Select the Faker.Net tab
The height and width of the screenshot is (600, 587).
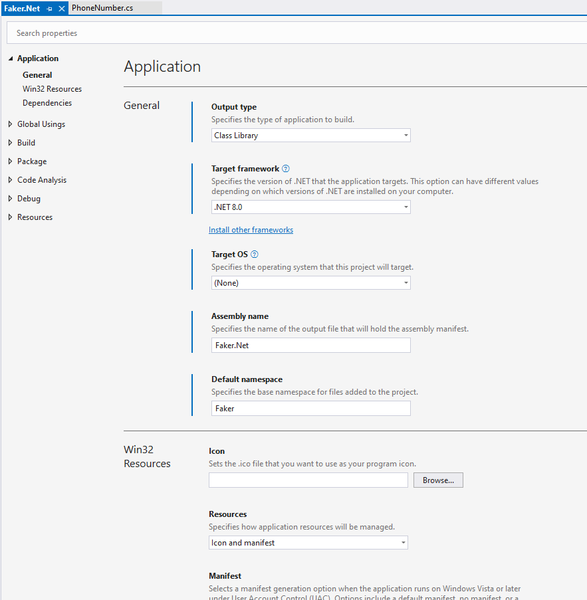coord(22,9)
